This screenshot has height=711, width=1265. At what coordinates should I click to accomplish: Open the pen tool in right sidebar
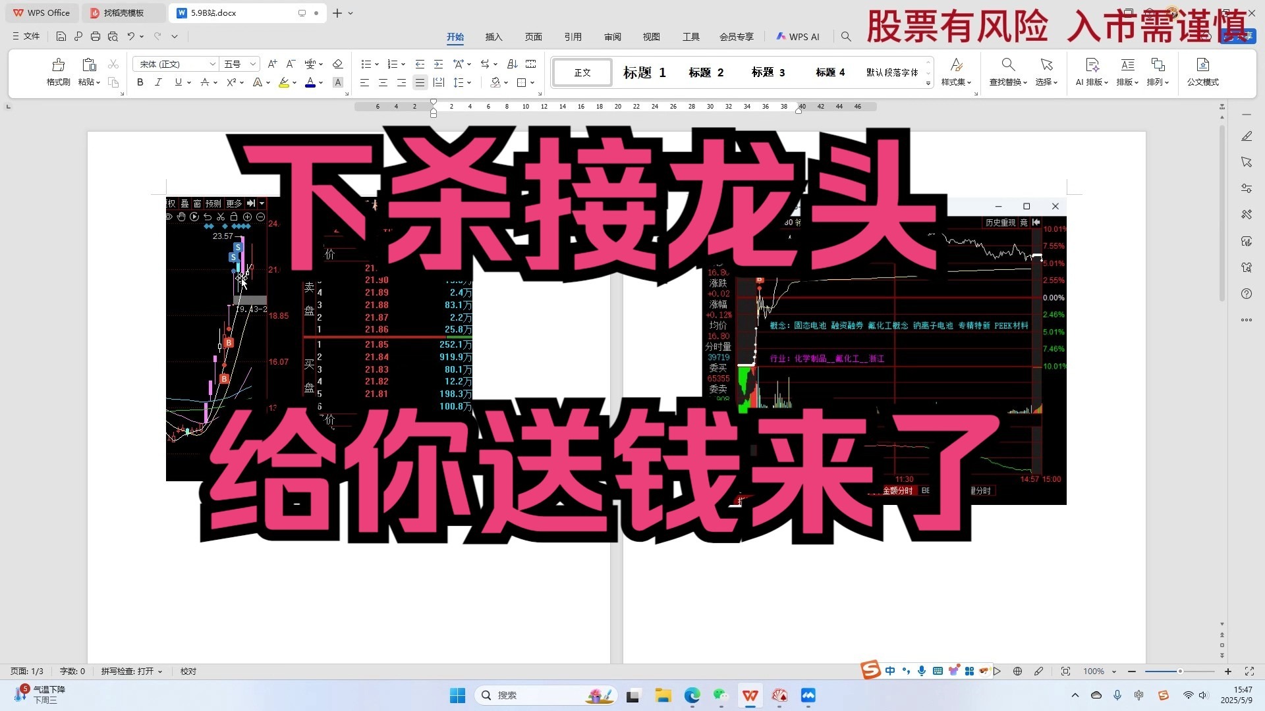pyautogui.click(x=1247, y=136)
